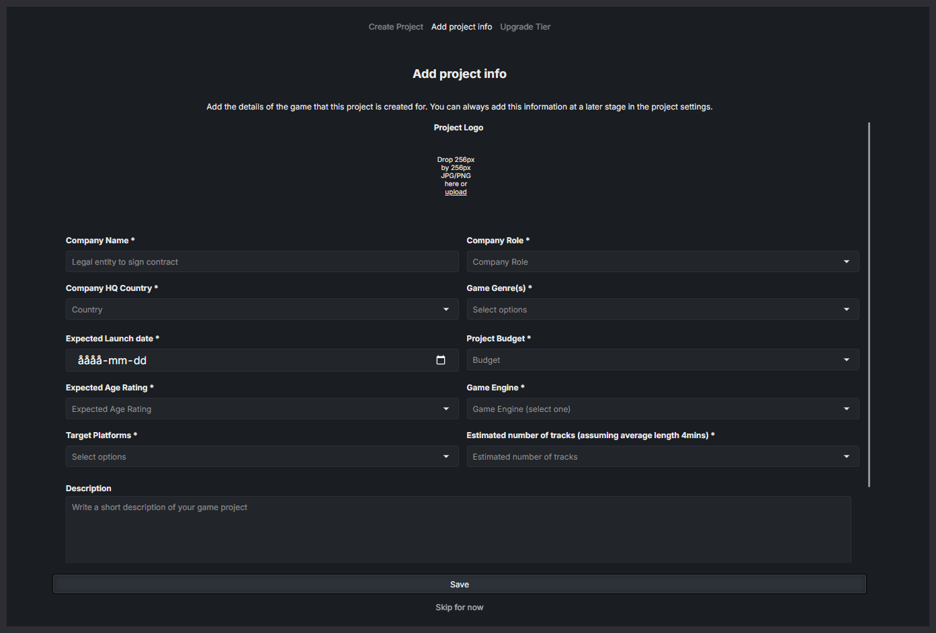Focus the Expected Launch date field

pos(262,360)
